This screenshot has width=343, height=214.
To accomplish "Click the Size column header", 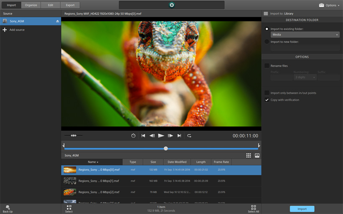I will [153, 162].
